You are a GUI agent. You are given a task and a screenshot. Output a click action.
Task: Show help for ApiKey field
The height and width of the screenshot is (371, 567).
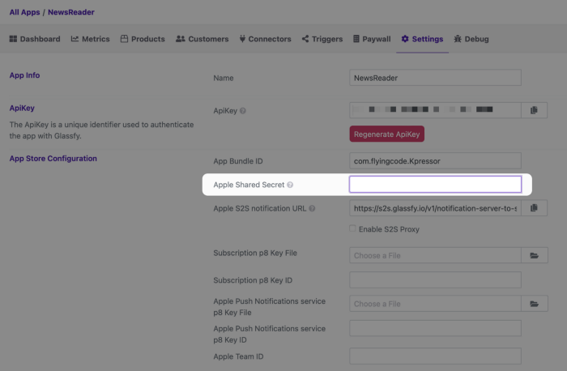(243, 111)
